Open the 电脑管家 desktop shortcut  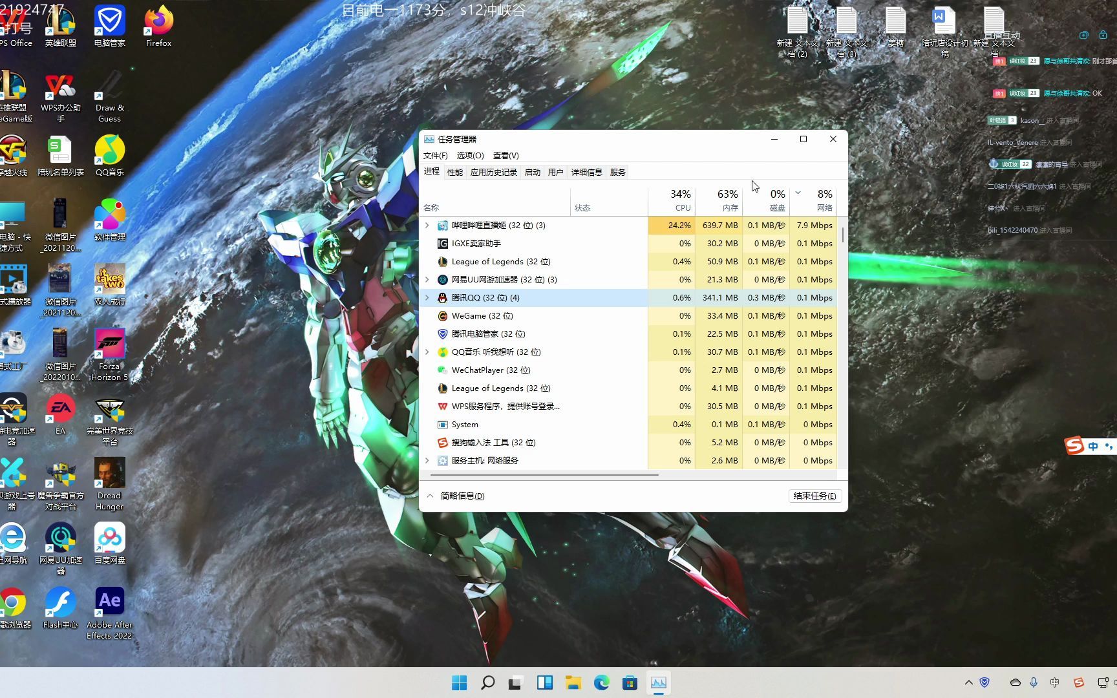pos(109,26)
